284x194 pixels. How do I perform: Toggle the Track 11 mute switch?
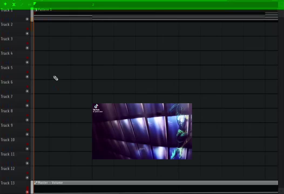[27, 163]
